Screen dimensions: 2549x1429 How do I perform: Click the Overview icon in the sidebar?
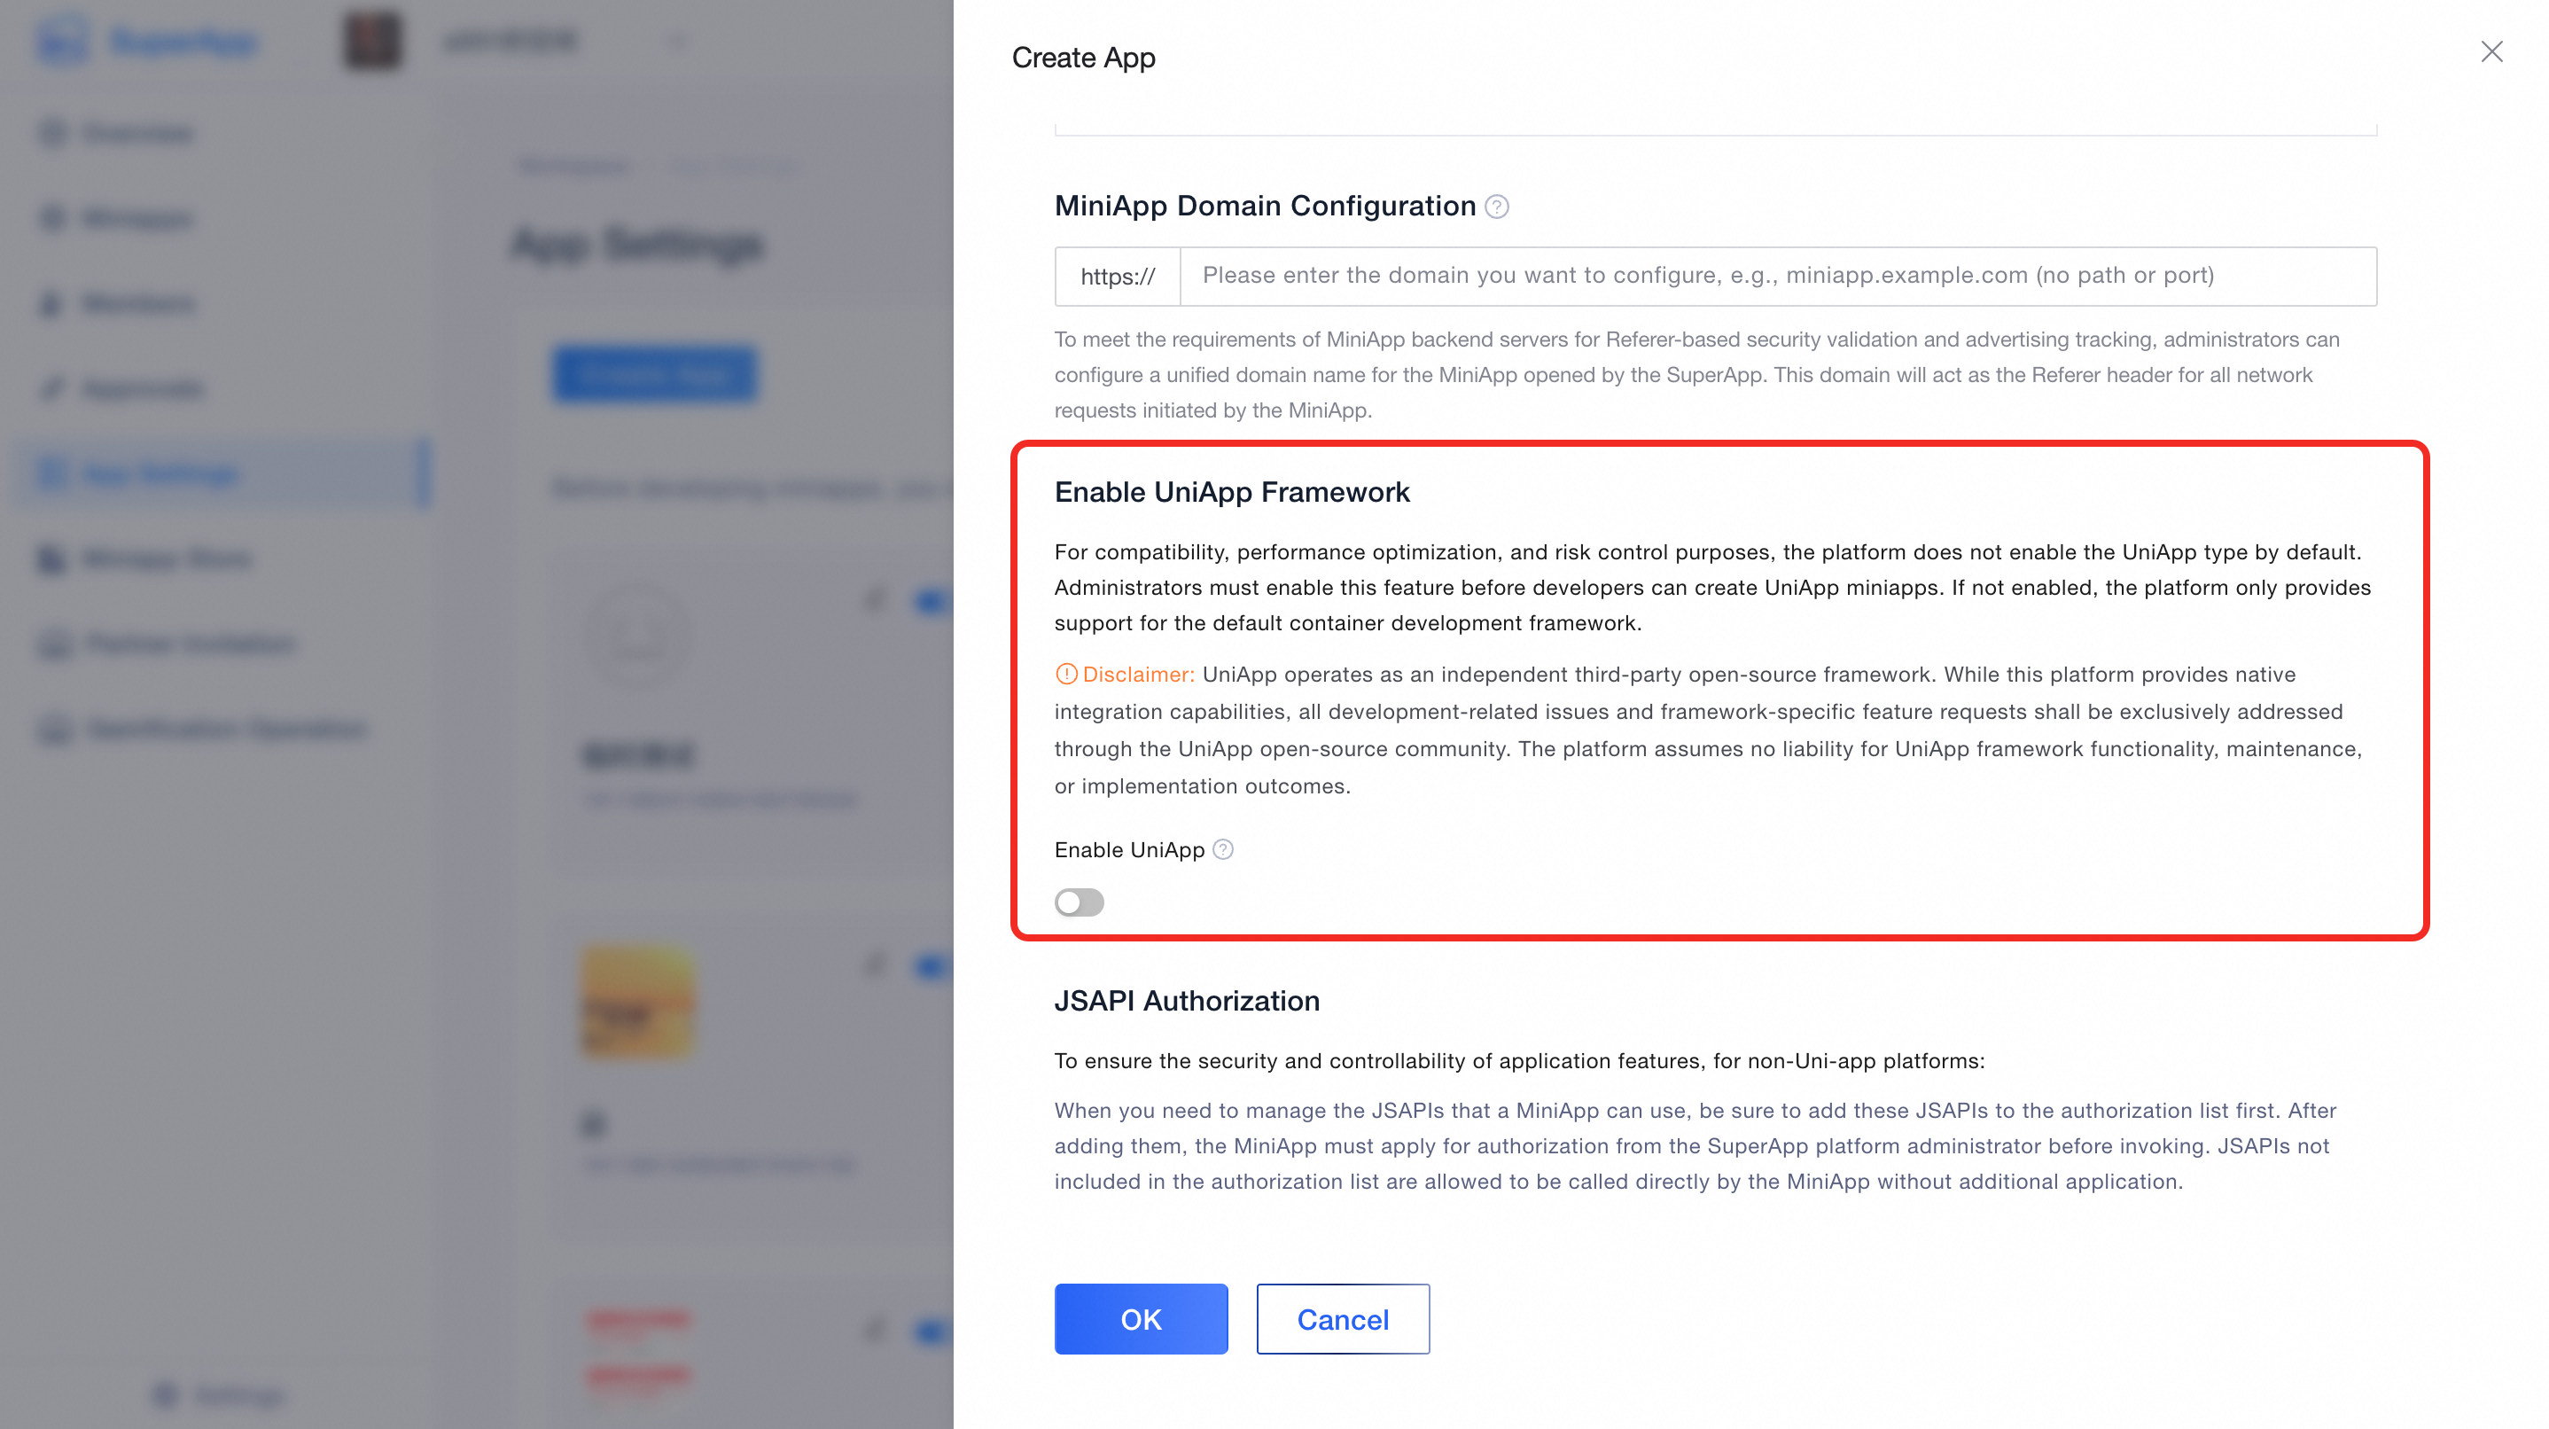53,133
